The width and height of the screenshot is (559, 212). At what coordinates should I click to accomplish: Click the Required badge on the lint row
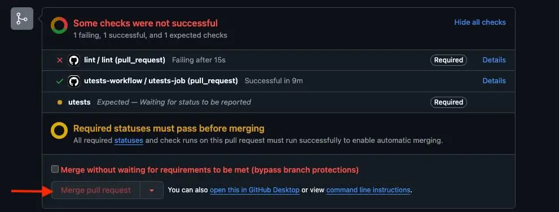448,60
